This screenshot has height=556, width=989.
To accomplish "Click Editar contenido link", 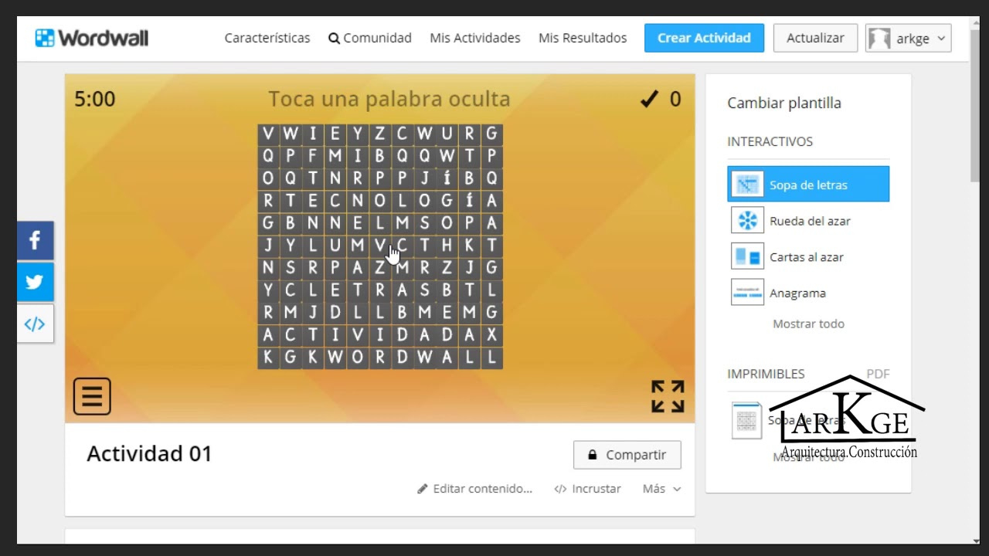I will click(475, 489).
